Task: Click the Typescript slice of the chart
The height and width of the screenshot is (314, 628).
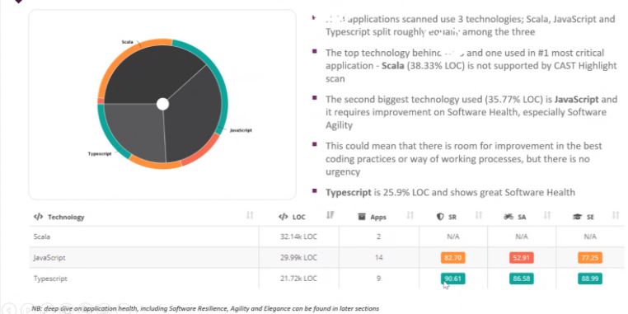Action: point(134,130)
